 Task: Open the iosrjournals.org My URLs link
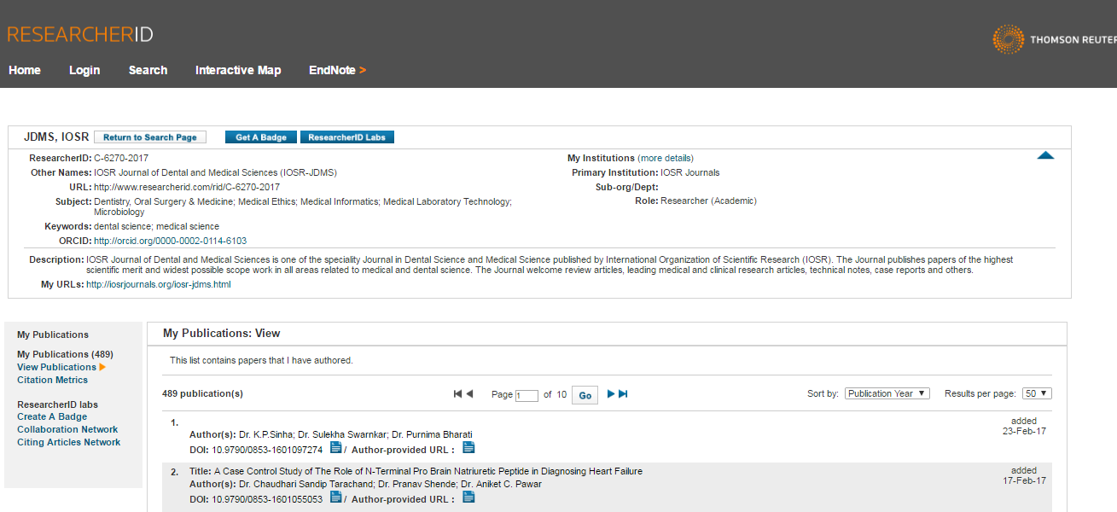point(159,284)
